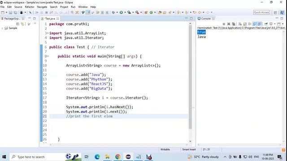287x161 pixels.
Task: Open the Run history dropdown arrow
Action: (x=125, y=13)
